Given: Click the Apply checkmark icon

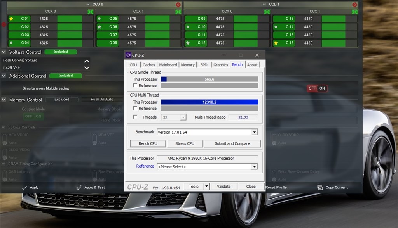Looking at the screenshot, I should [x=24, y=188].
